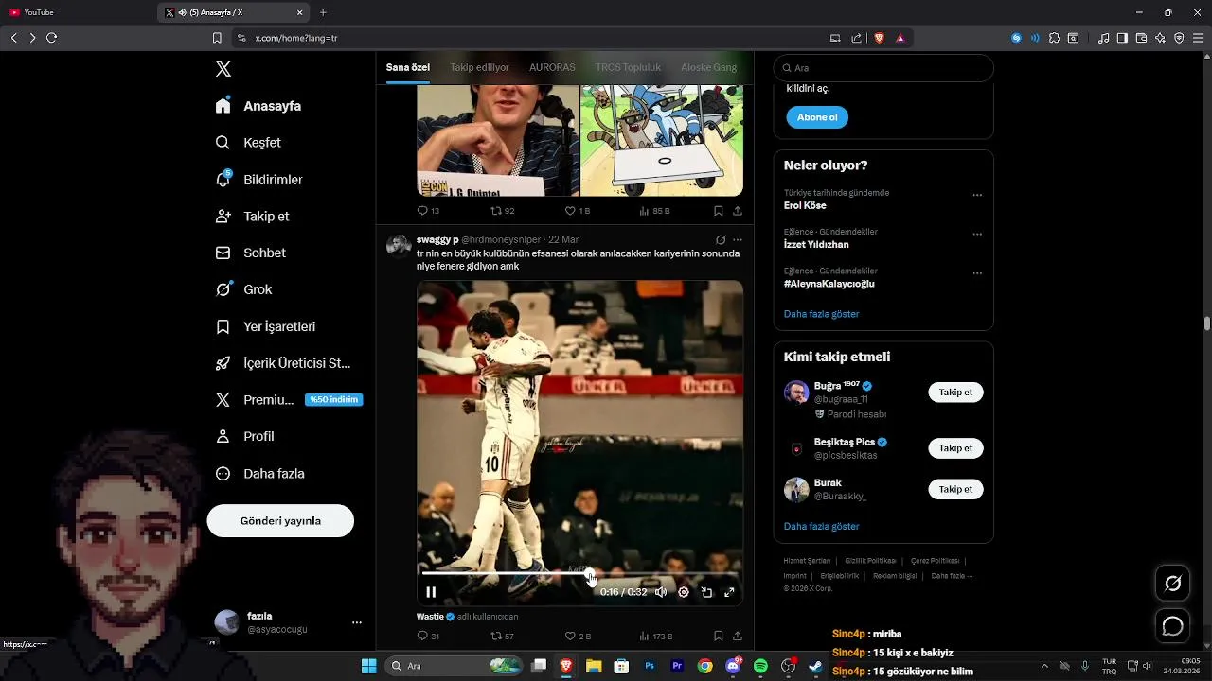
Task: Open Yer İşaretleri bookmarks
Action: coord(265,326)
